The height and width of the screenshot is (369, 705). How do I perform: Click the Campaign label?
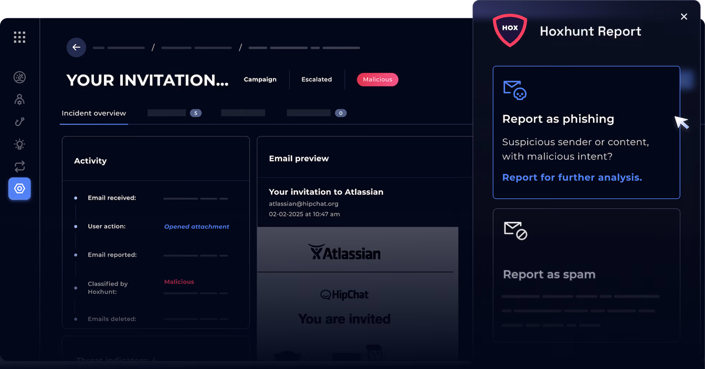point(260,79)
